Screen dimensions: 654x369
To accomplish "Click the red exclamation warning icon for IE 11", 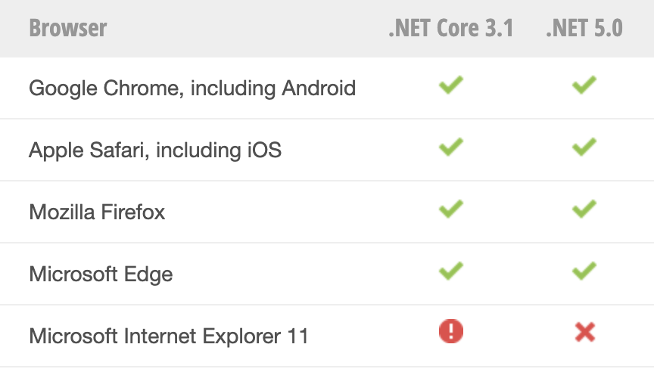I will (451, 331).
